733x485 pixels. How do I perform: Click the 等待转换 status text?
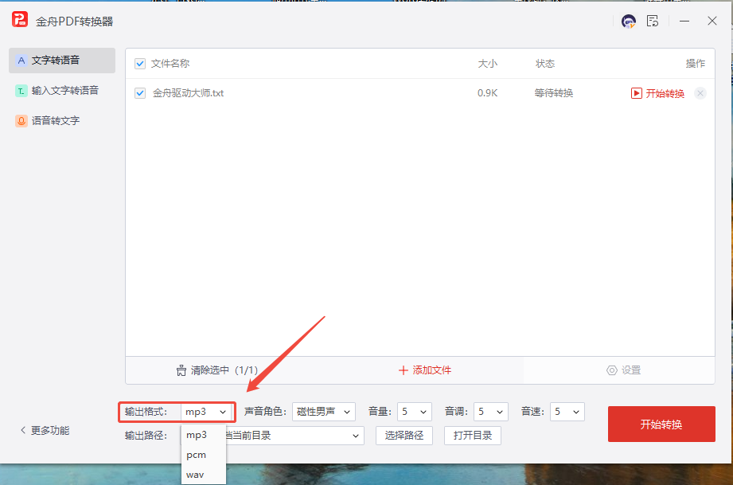(x=553, y=93)
